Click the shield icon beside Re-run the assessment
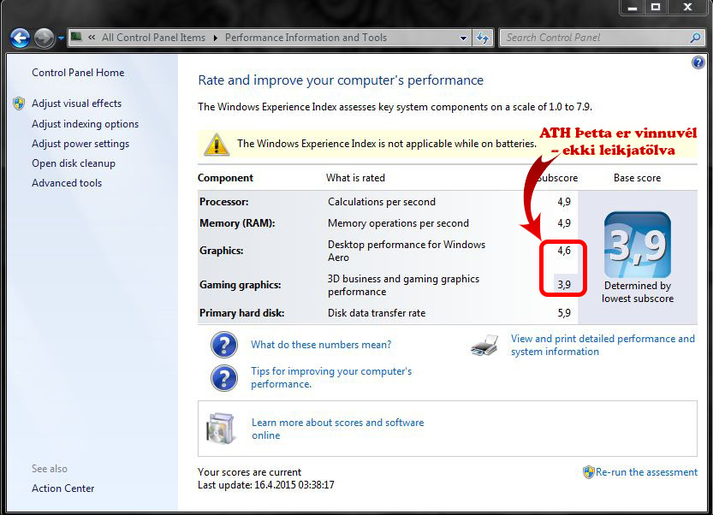Screen dimensions: 713x515 tap(589, 472)
